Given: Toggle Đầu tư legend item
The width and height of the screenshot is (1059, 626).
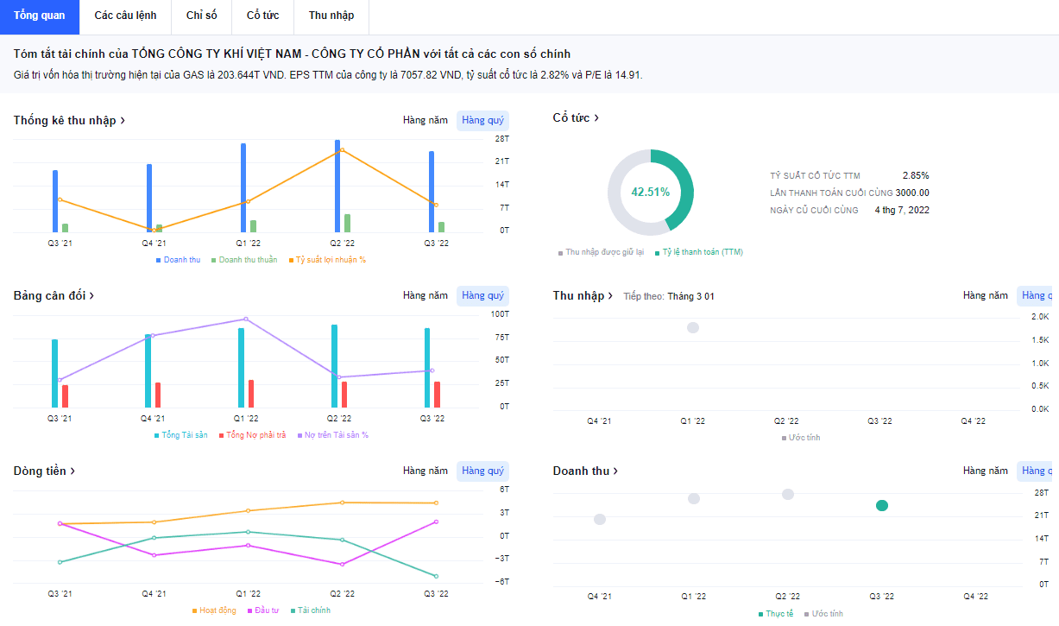Looking at the screenshot, I should tap(264, 610).
